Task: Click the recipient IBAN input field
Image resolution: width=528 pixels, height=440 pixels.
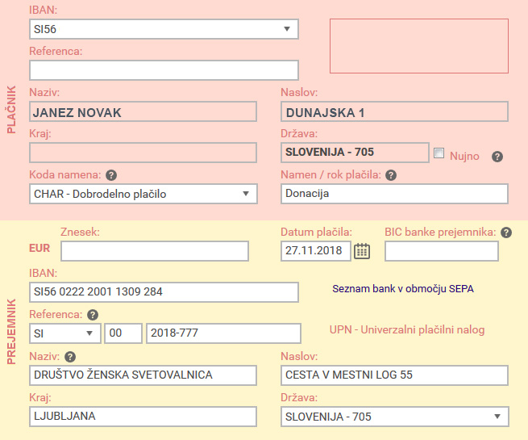Action: coord(163,291)
